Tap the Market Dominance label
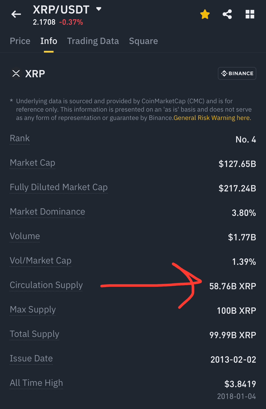Image resolution: width=266 pixels, height=409 pixels. [x=48, y=212]
